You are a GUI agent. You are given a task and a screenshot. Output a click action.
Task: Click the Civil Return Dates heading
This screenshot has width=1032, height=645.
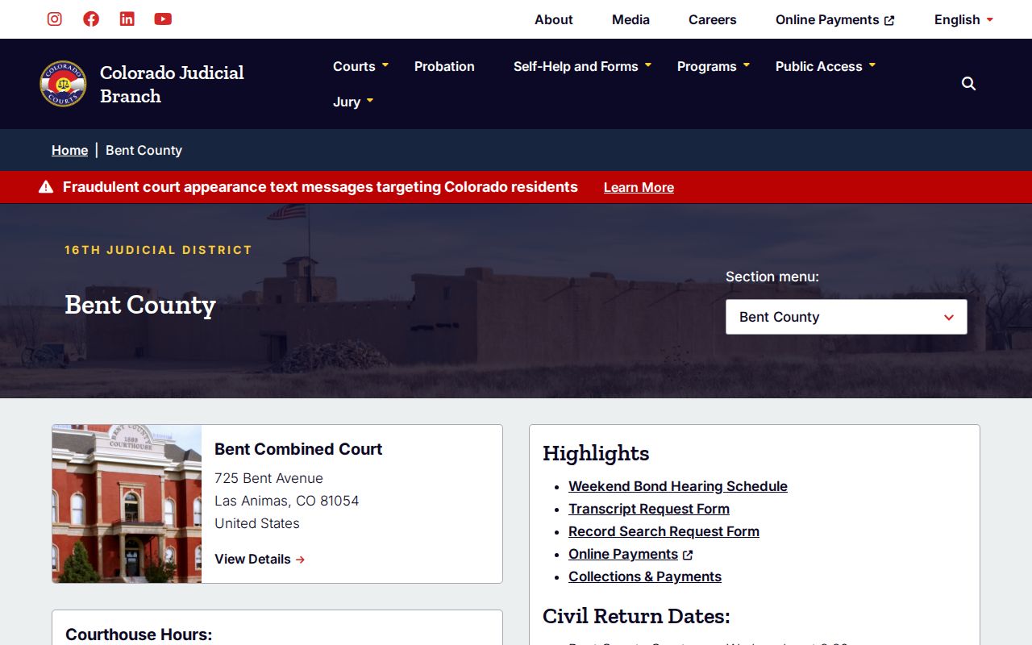(636, 616)
